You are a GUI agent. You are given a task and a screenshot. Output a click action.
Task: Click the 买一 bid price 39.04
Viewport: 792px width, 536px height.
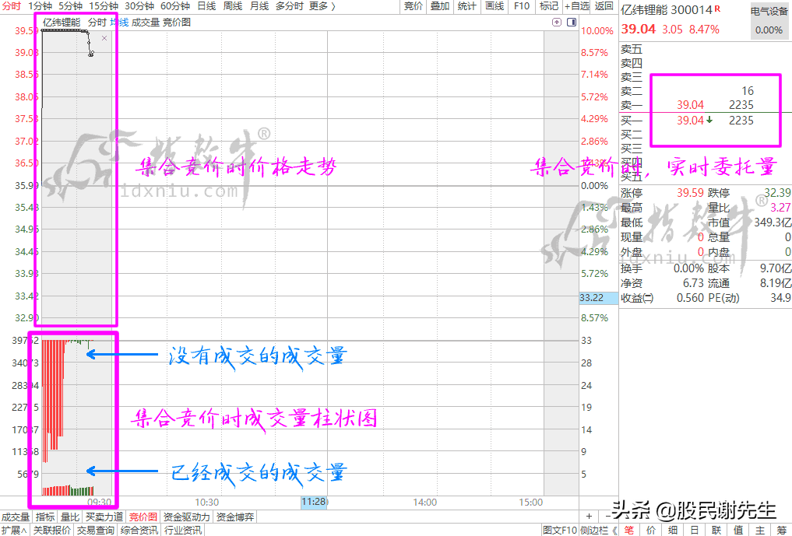pos(691,120)
